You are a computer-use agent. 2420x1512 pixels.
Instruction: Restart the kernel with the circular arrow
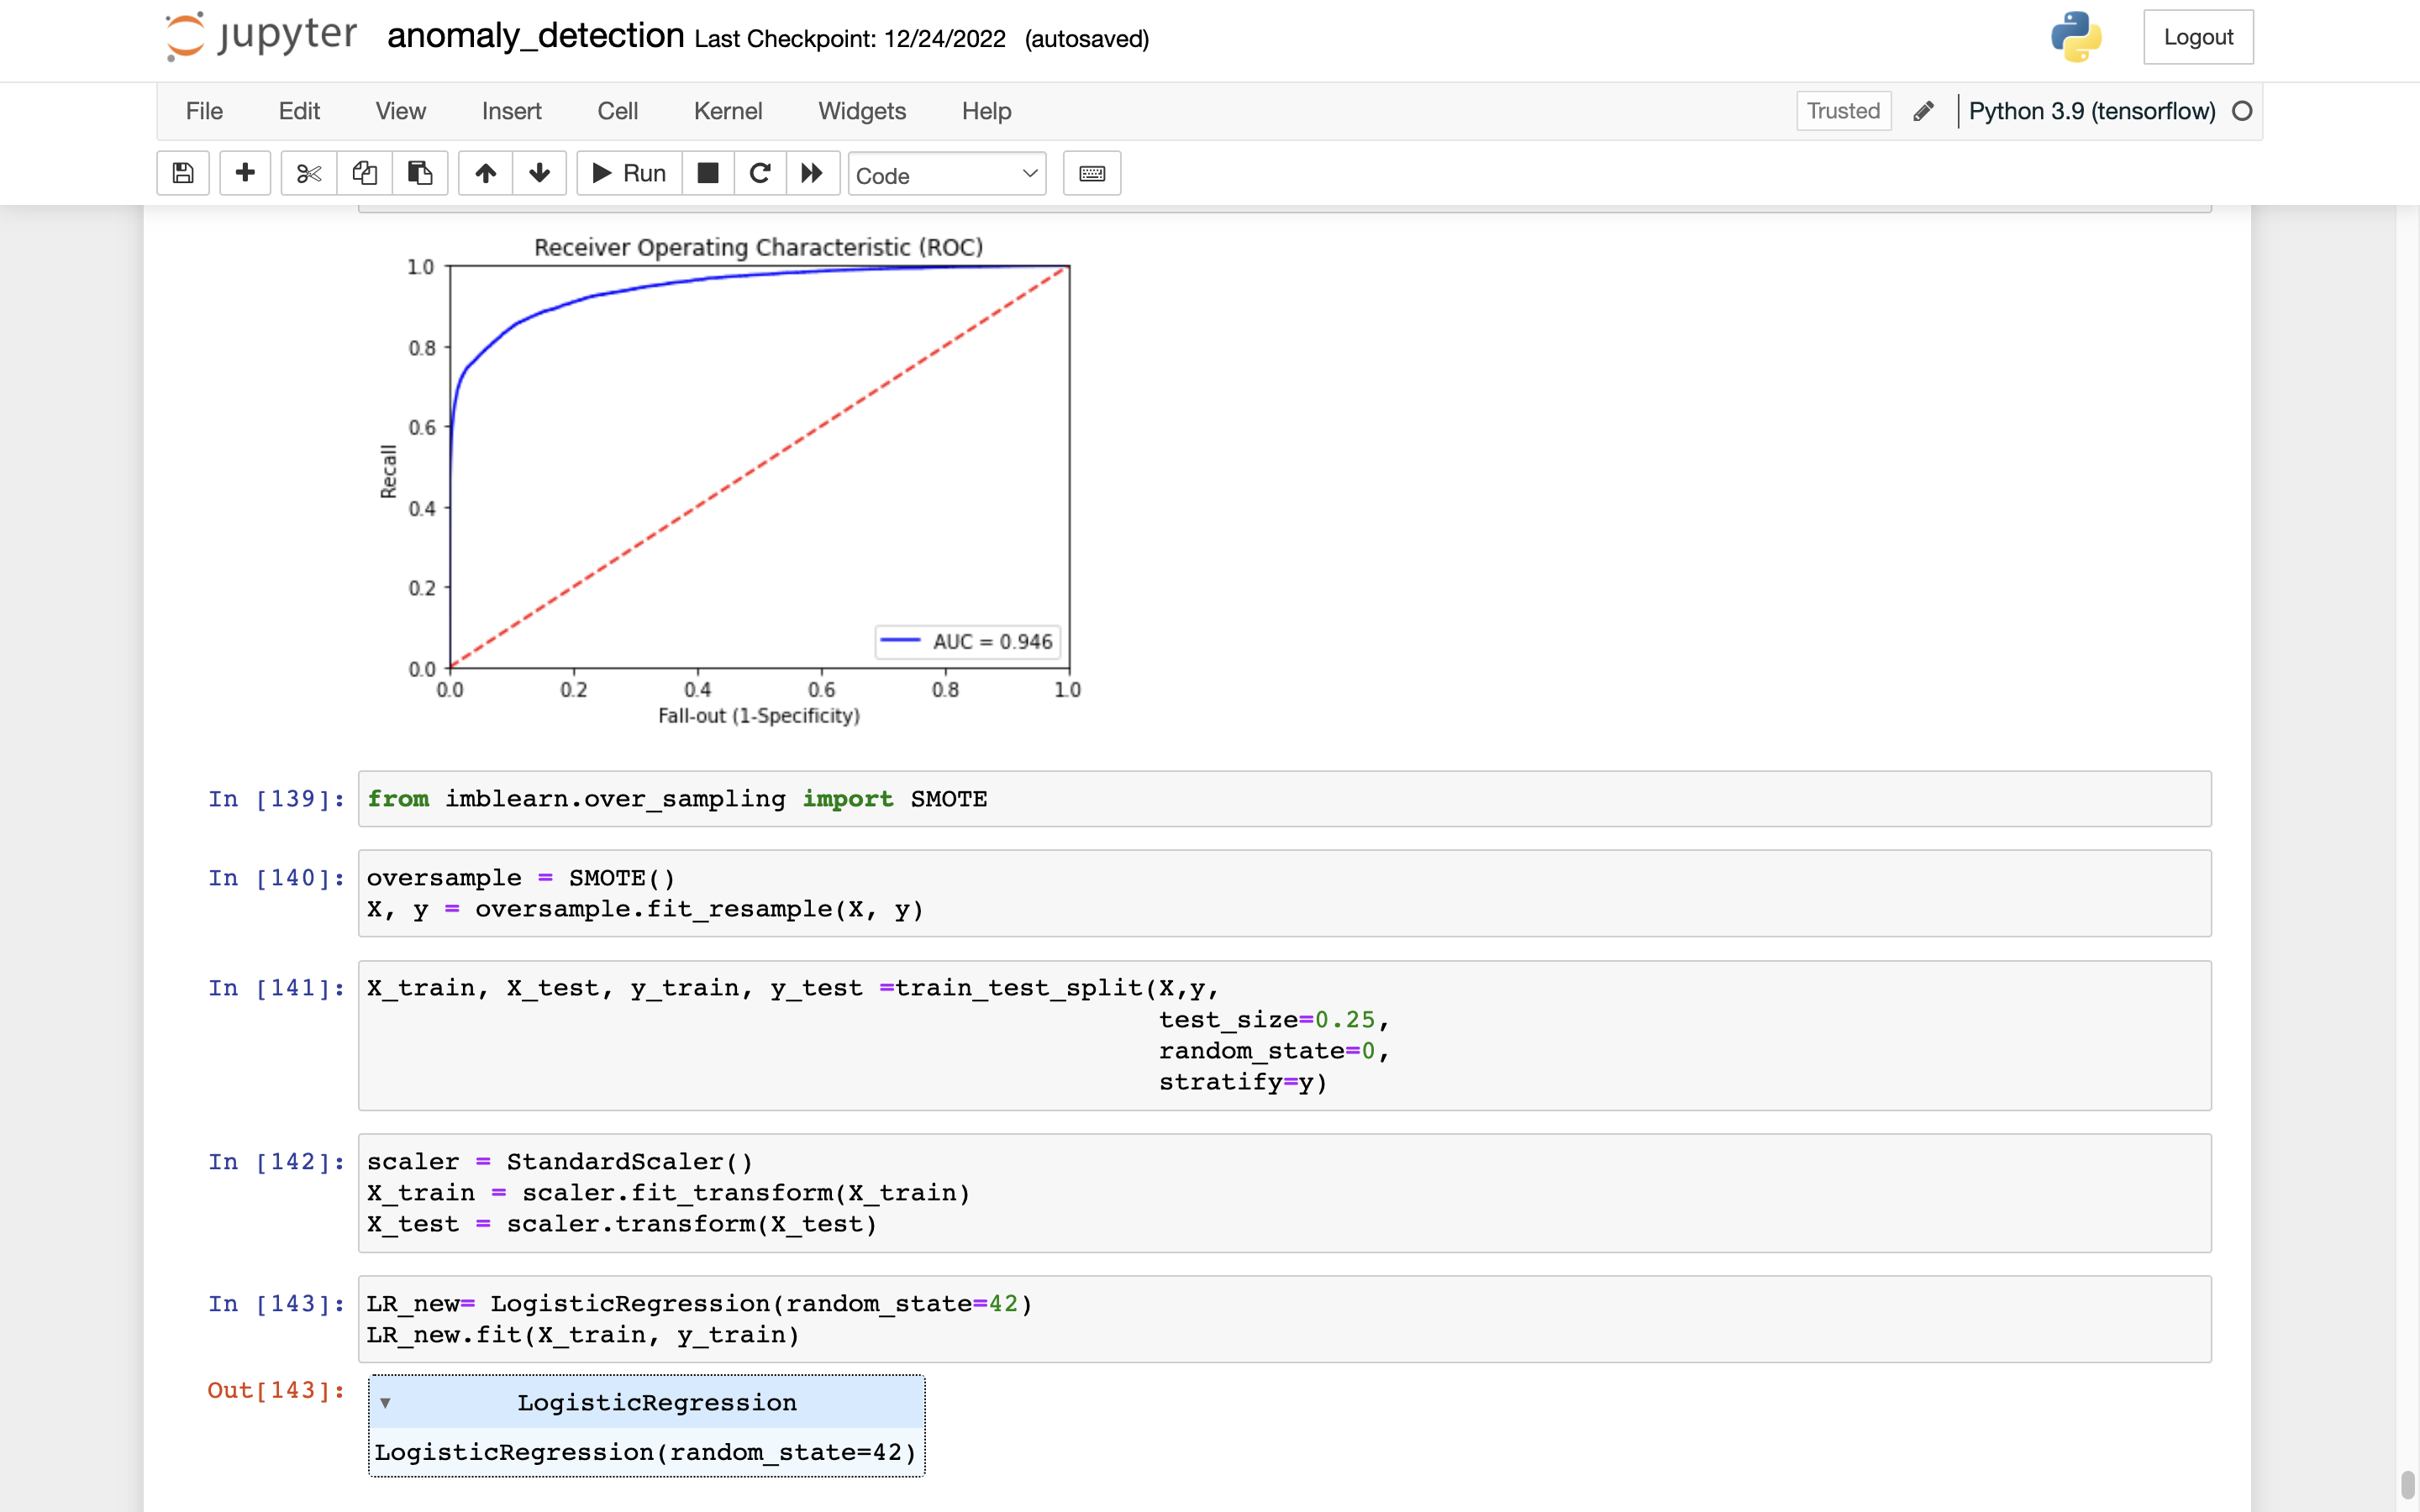tap(760, 173)
